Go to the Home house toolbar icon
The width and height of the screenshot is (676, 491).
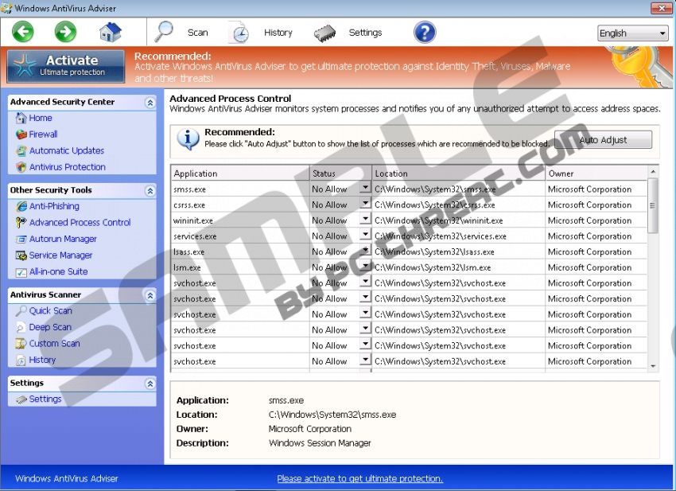click(x=110, y=32)
